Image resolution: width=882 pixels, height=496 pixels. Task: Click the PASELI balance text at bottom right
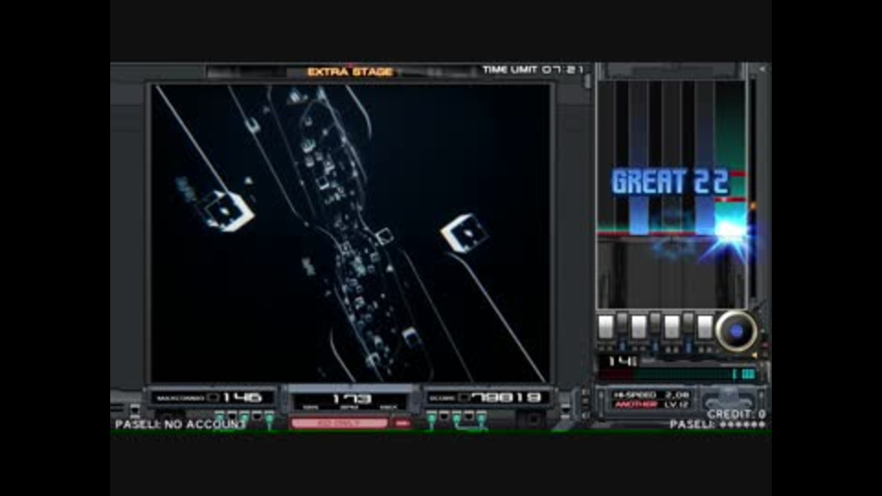[718, 424]
